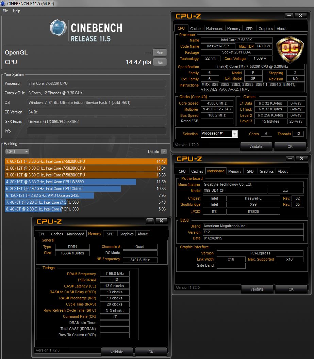Open the File menu in Cinebench
The image size is (314, 359).
(x=5, y=11)
